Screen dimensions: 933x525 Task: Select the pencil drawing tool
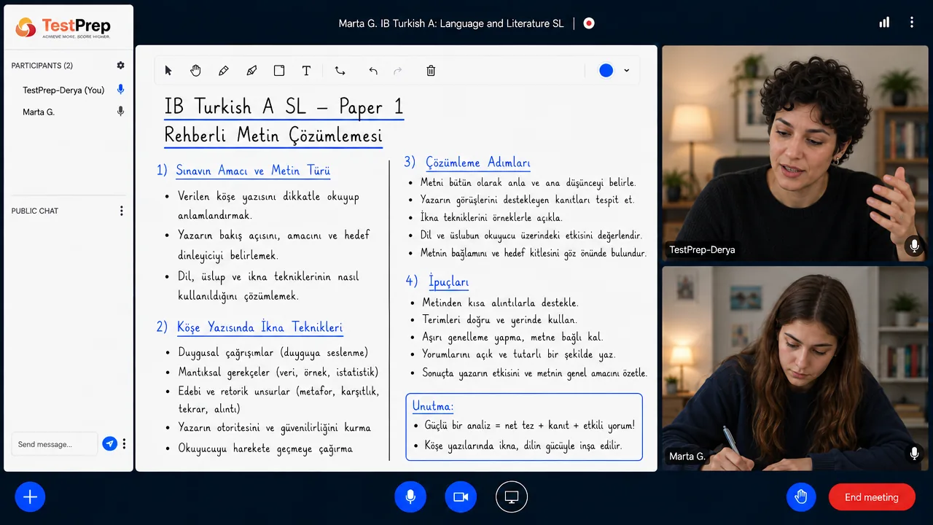[224, 71]
